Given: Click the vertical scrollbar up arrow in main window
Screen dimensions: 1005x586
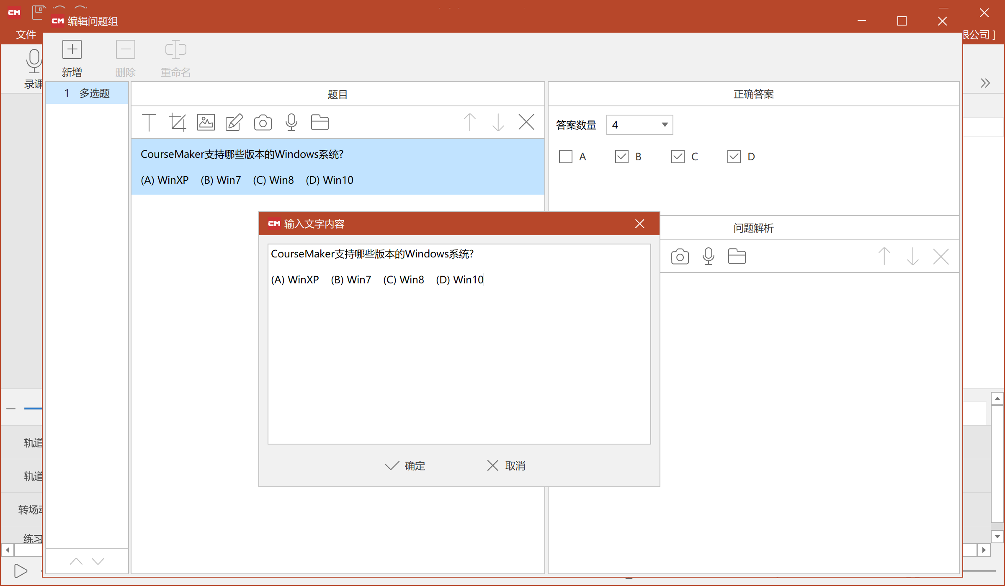Looking at the screenshot, I should point(997,398).
